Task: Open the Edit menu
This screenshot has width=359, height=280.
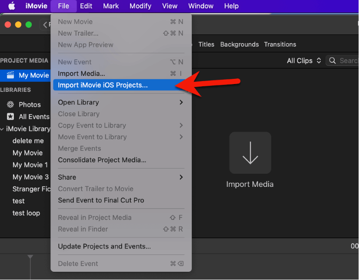Action: [x=86, y=6]
